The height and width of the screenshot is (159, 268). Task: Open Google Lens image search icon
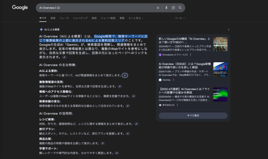tap(173, 8)
